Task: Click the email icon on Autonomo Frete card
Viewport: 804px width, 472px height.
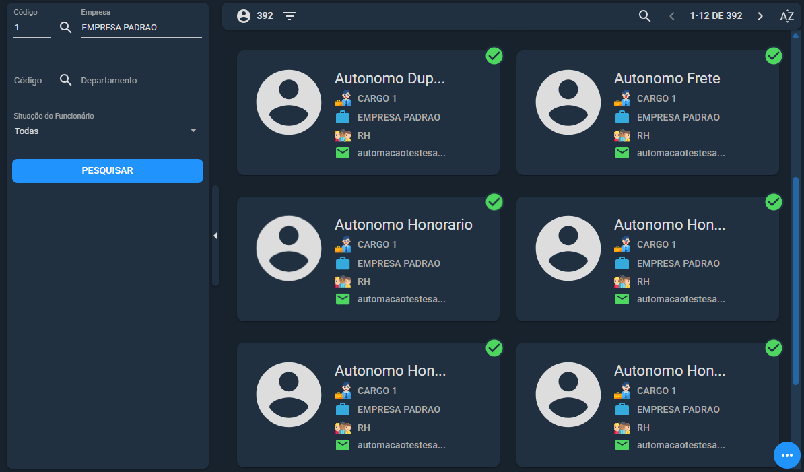Action: (622, 153)
